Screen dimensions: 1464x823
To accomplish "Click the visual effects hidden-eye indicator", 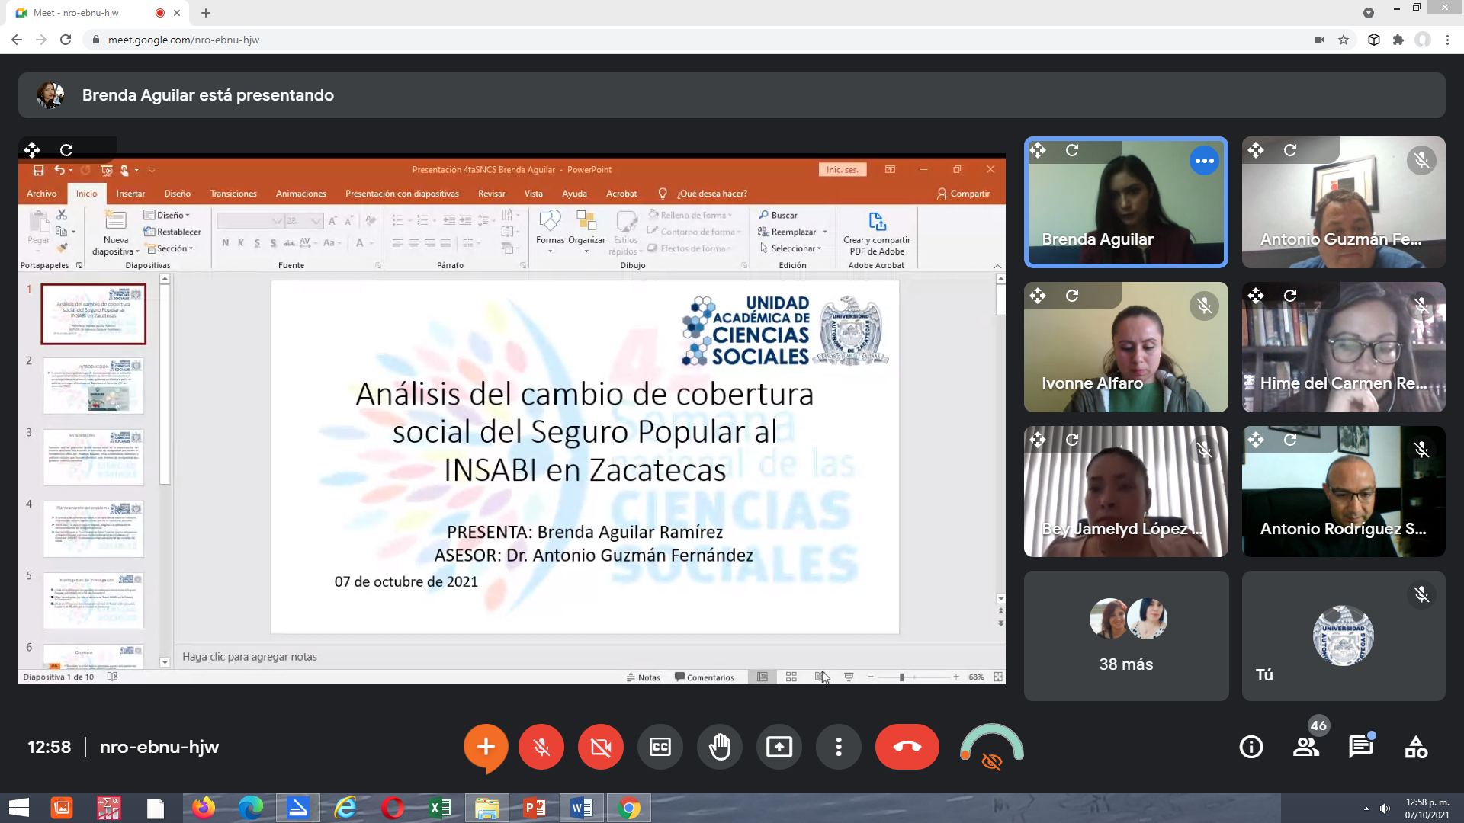I will pos(991,761).
